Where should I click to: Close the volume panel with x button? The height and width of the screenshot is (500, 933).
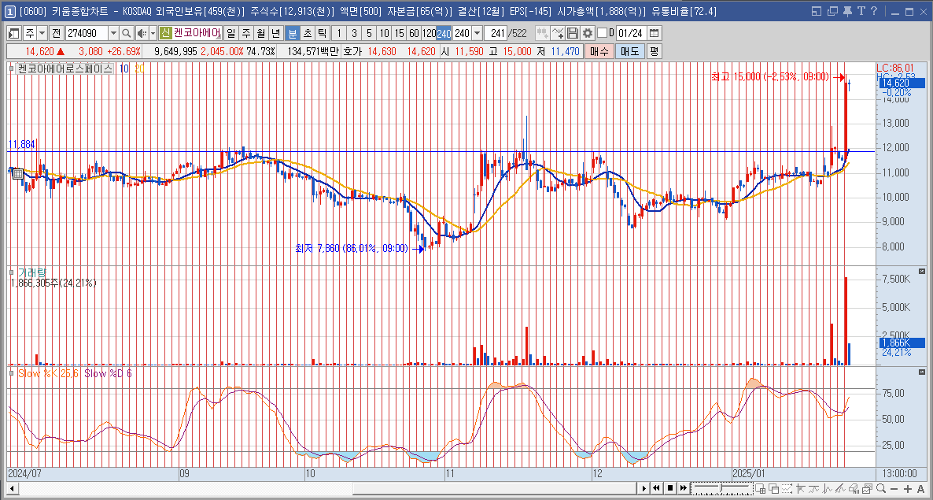point(922,272)
